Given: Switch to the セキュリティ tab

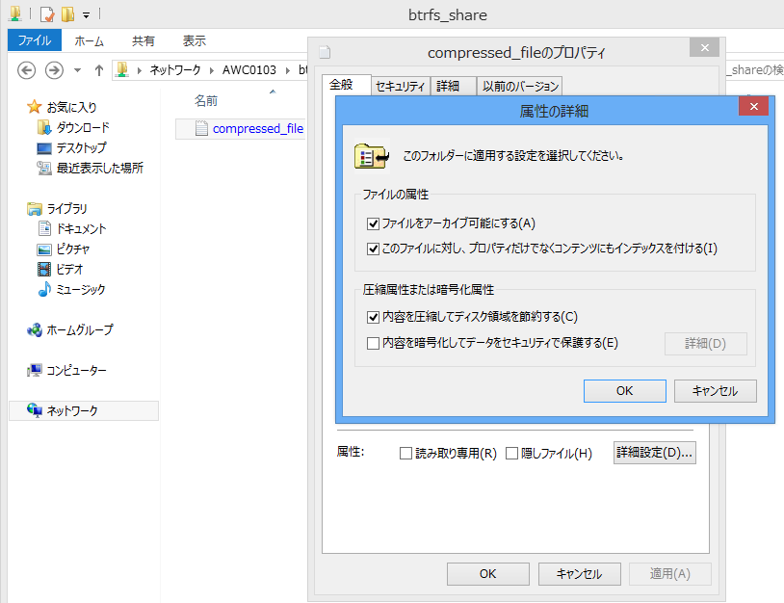Looking at the screenshot, I should [x=400, y=86].
